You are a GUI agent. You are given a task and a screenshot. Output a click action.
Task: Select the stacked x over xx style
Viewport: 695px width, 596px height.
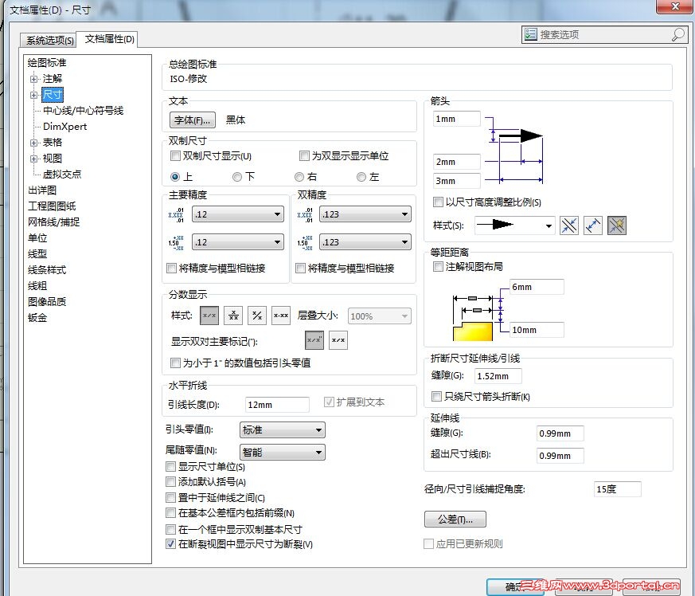(x=232, y=316)
